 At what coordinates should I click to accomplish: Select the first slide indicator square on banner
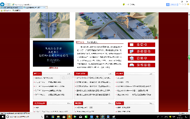(143, 38)
